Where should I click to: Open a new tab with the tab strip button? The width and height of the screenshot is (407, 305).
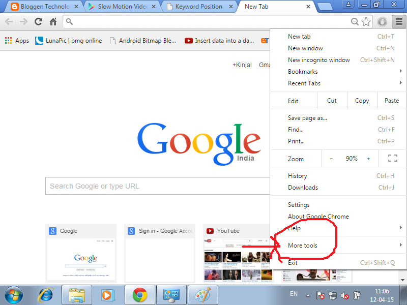click(x=325, y=7)
